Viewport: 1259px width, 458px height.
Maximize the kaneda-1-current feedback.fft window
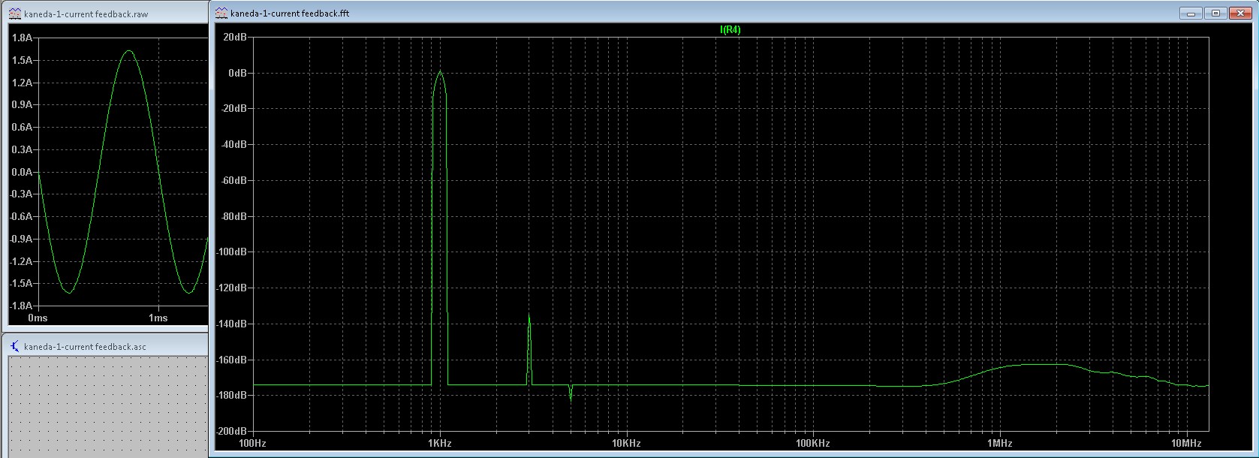[1216, 13]
